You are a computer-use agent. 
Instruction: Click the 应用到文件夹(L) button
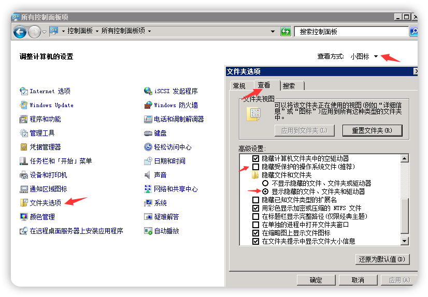click(304, 130)
